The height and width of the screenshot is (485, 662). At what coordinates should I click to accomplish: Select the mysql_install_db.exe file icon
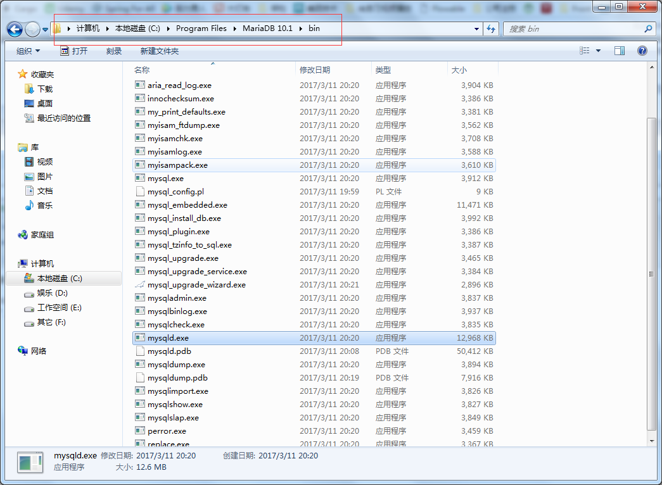[x=140, y=218]
